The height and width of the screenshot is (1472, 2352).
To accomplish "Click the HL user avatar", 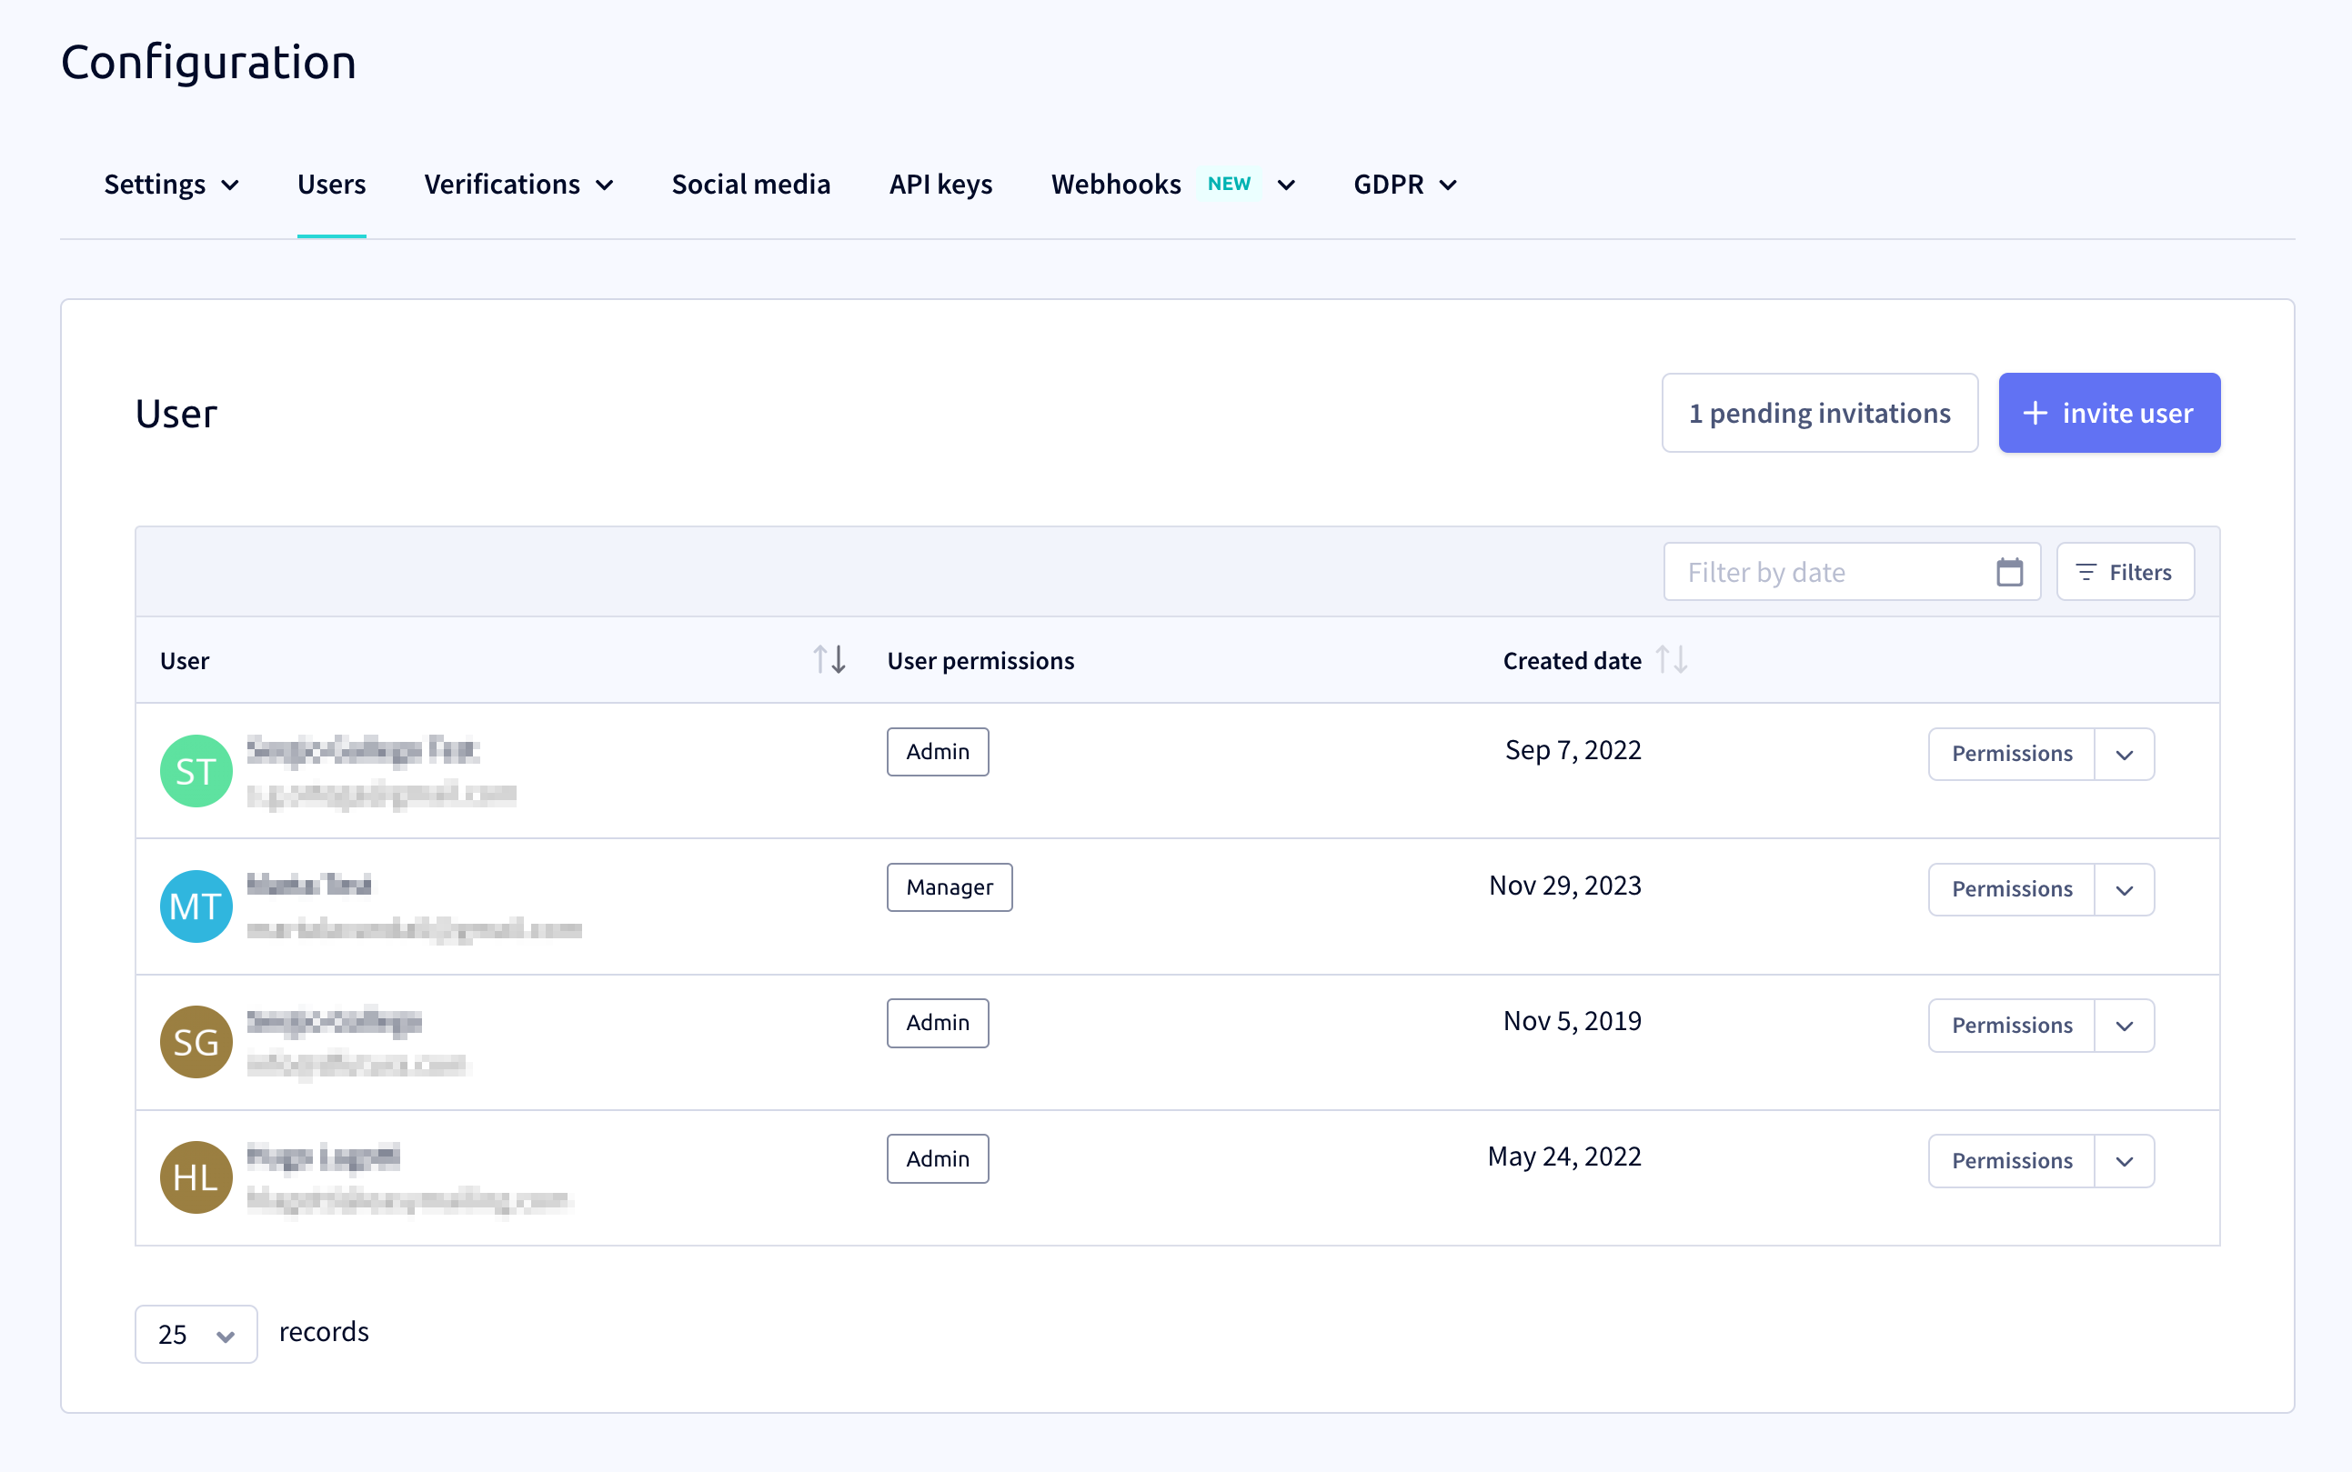I will tap(196, 1177).
